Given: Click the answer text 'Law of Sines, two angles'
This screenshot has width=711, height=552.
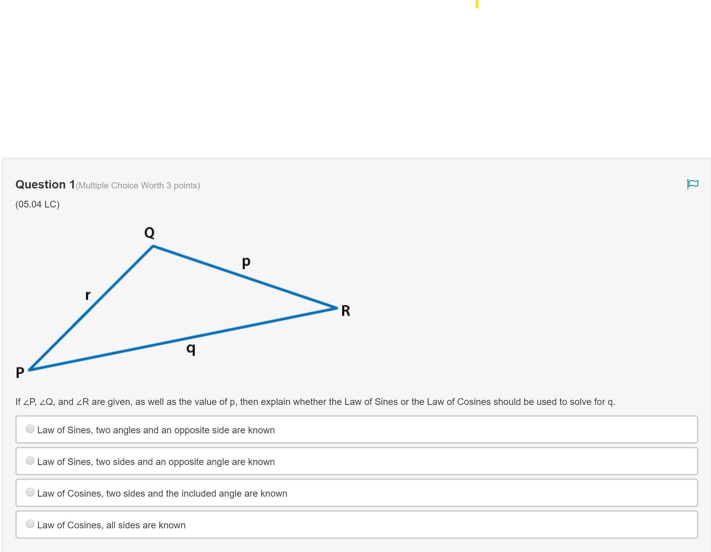Looking at the screenshot, I should (156, 430).
